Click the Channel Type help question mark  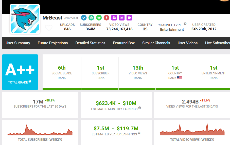(185, 24)
